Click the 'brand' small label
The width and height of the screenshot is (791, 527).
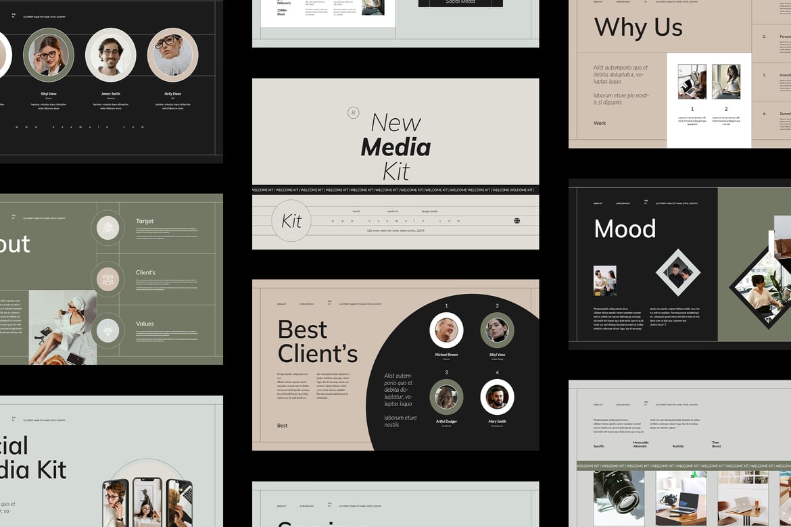[x=356, y=211]
